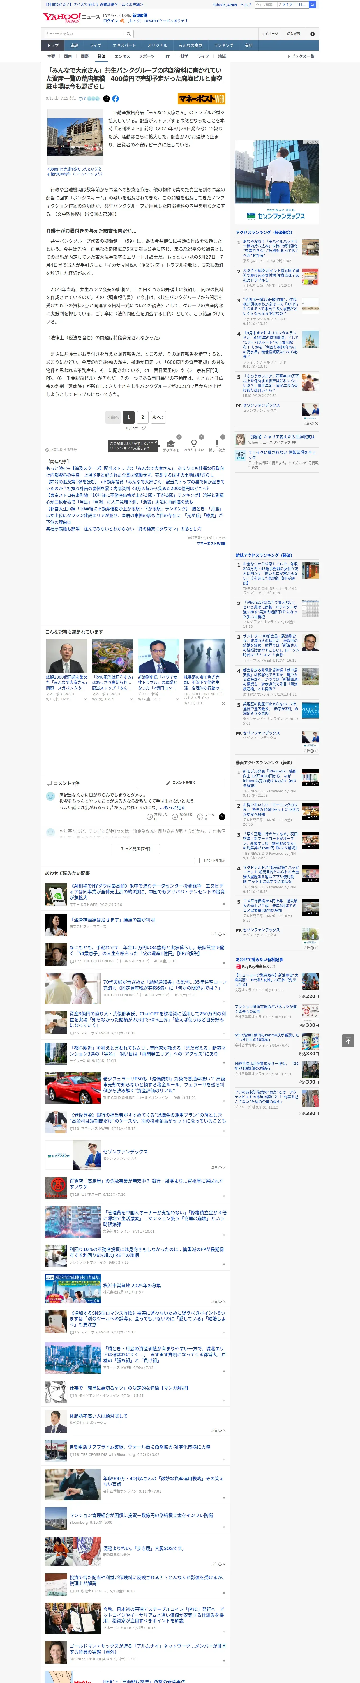React with わかりやすい lightbulb icon

point(194,444)
